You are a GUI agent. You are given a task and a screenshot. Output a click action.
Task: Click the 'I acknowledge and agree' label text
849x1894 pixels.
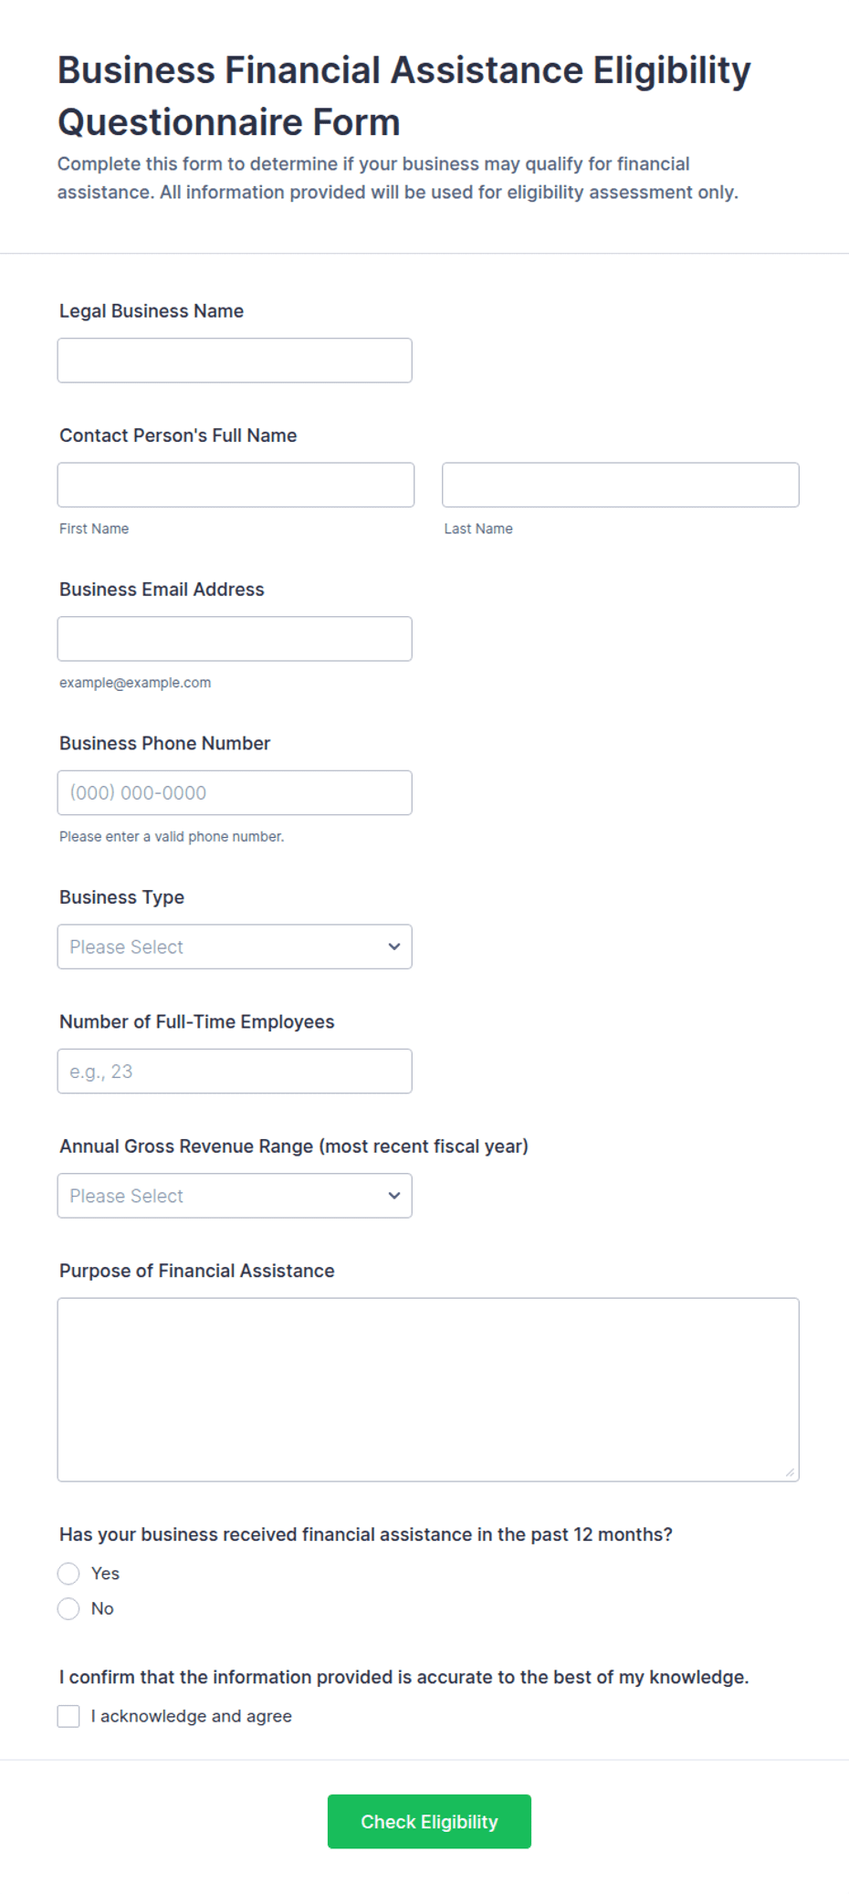coord(192,1716)
